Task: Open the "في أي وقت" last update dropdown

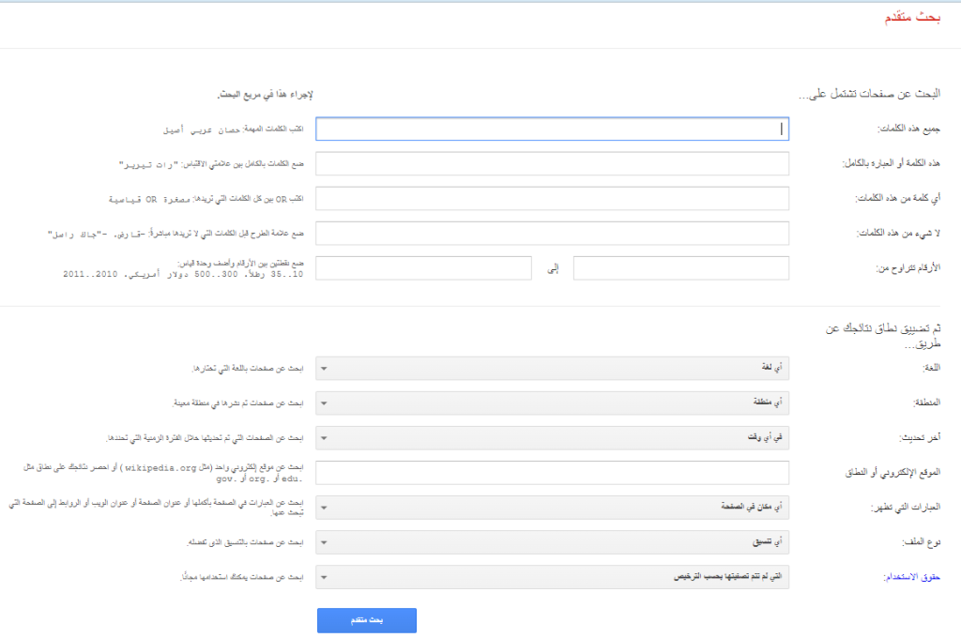Action: tap(554, 437)
